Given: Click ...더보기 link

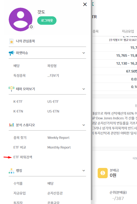Looking at the screenshot, I should [x=53, y=76].
